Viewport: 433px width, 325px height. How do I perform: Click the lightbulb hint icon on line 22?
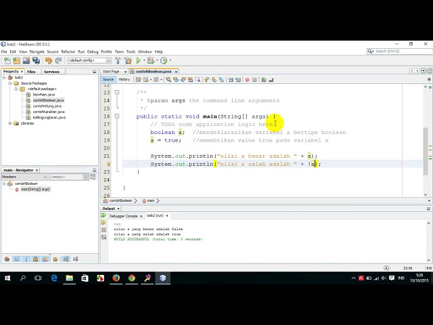[x=108, y=164]
